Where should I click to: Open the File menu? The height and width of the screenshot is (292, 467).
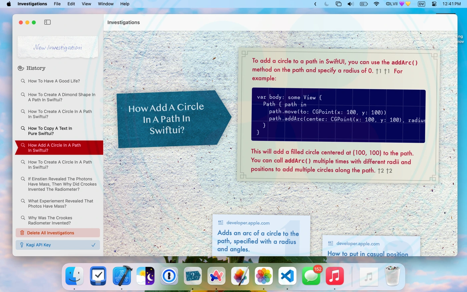click(57, 4)
